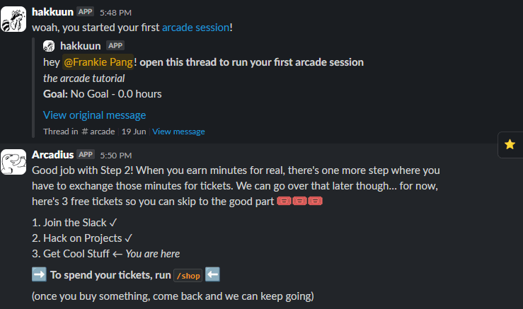Viewport: 523px width, 309px height.
Task: Click the small hakkuun avatar in quoted message
Action: (x=49, y=46)
